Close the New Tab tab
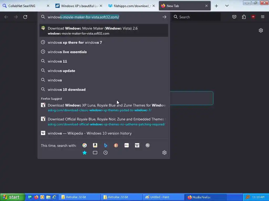 click(206, 6)
